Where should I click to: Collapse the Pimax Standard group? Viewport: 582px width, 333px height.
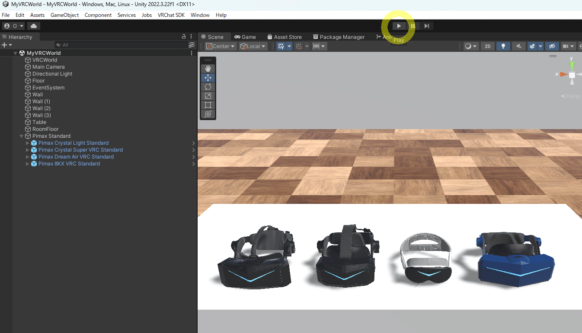point(21,136)
